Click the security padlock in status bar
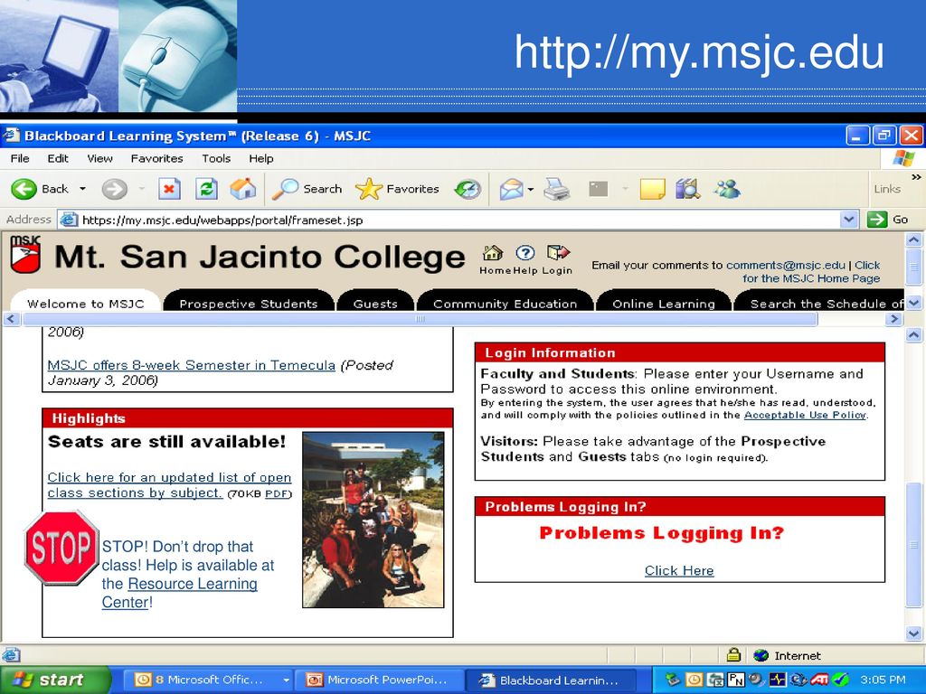 click(733, 654)
